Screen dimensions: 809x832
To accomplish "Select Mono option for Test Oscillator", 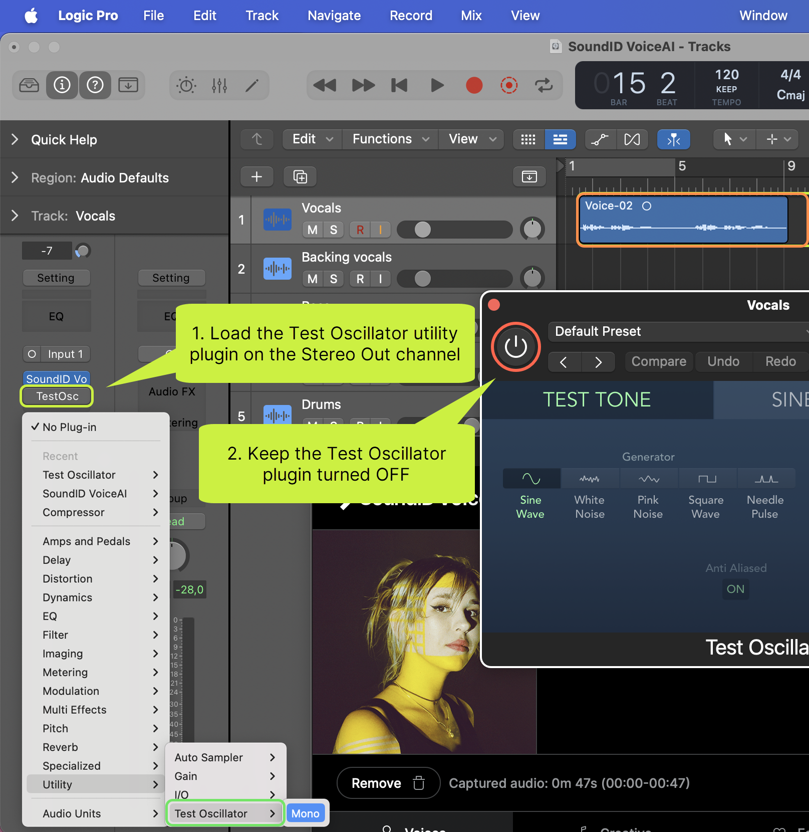I will click(x=306, y=813).
